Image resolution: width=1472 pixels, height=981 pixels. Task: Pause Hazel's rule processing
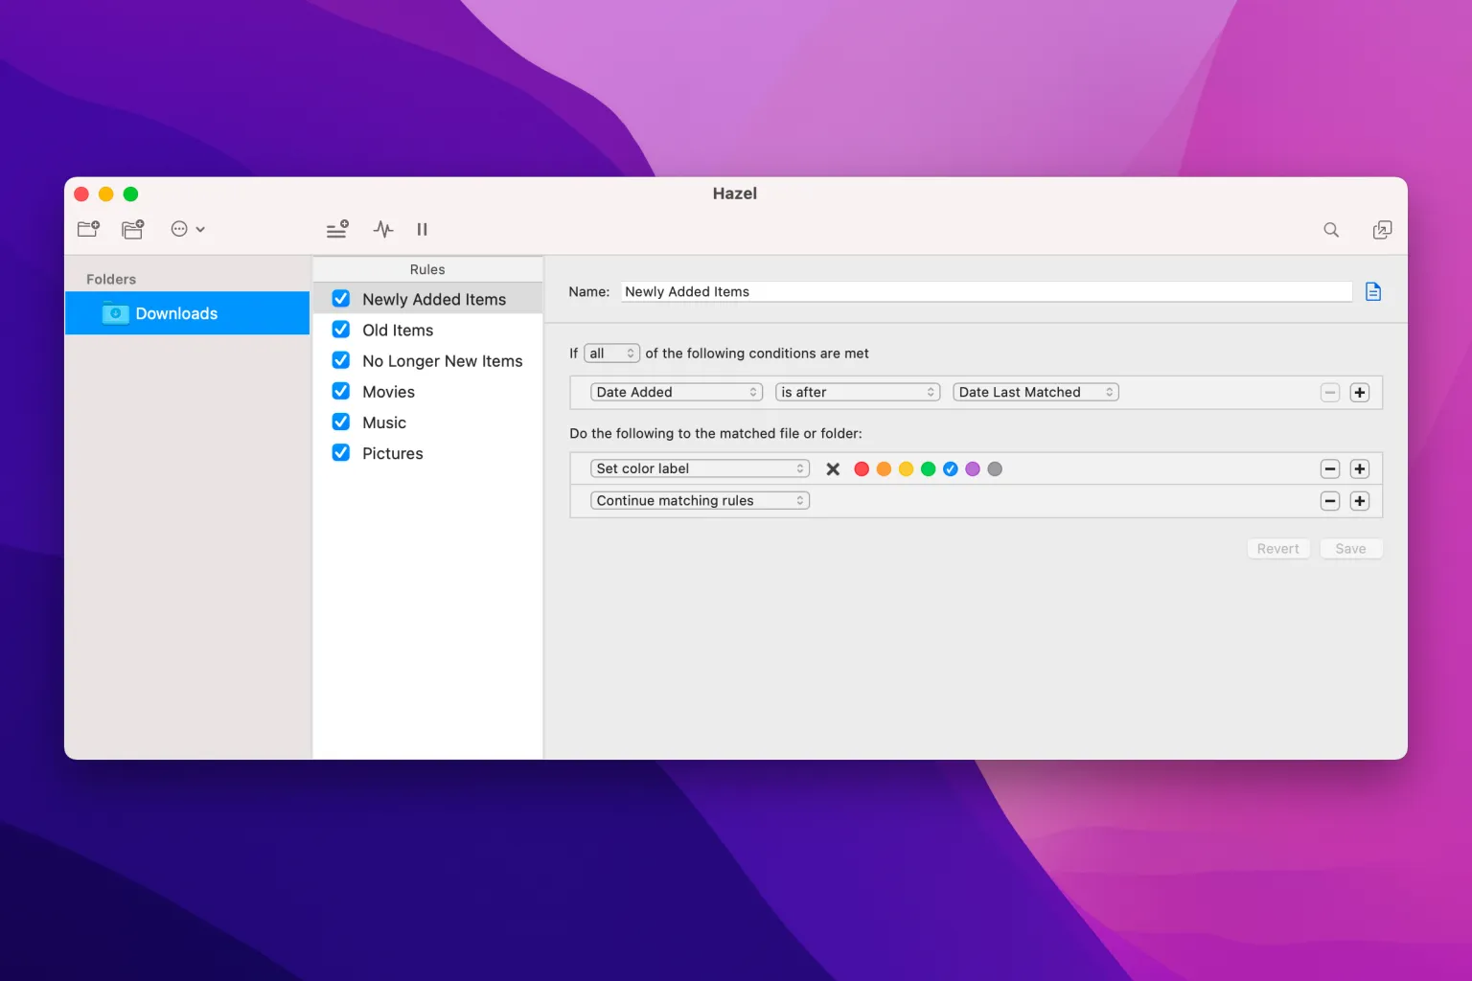pos(422,229)
